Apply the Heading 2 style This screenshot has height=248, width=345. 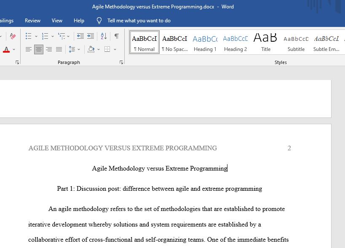235,42
